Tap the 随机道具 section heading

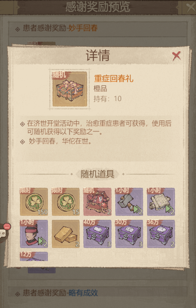point(97,174)
